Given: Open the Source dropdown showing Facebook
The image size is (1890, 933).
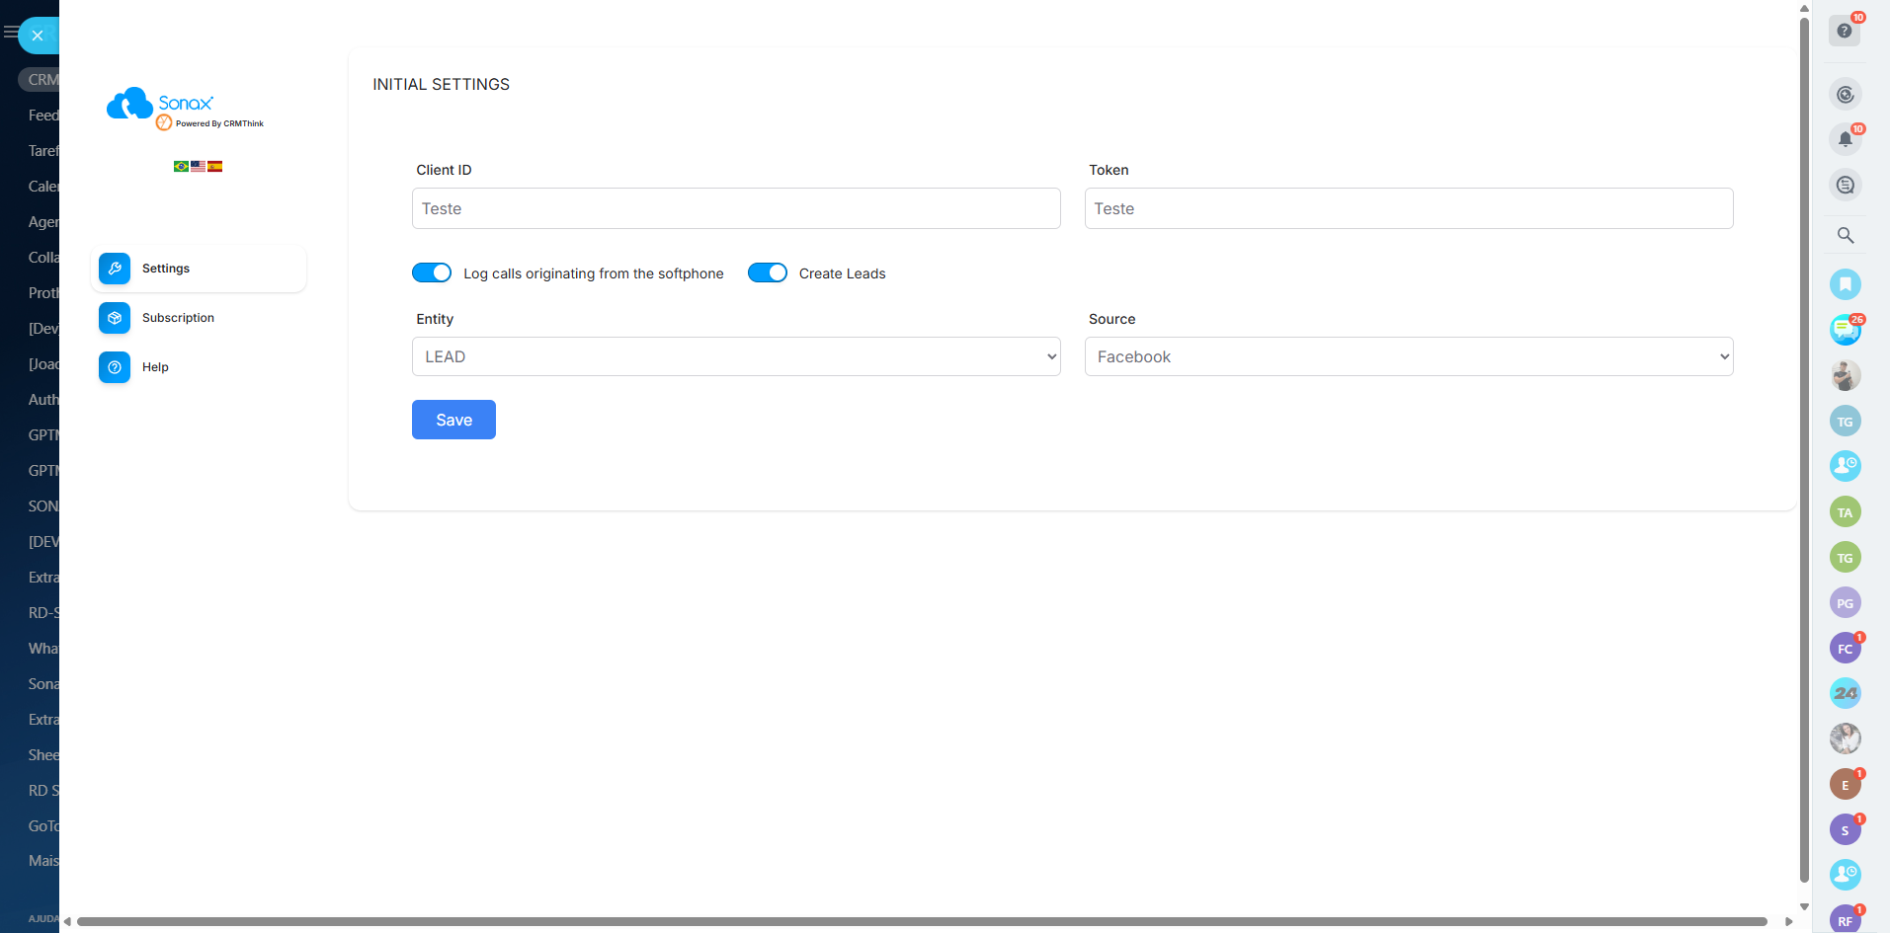Looking at the screenshot, I should [1408, 356].
